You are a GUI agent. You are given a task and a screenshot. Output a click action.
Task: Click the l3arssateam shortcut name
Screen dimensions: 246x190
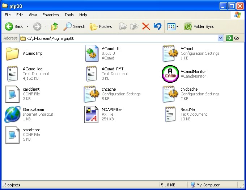(33, 110)
